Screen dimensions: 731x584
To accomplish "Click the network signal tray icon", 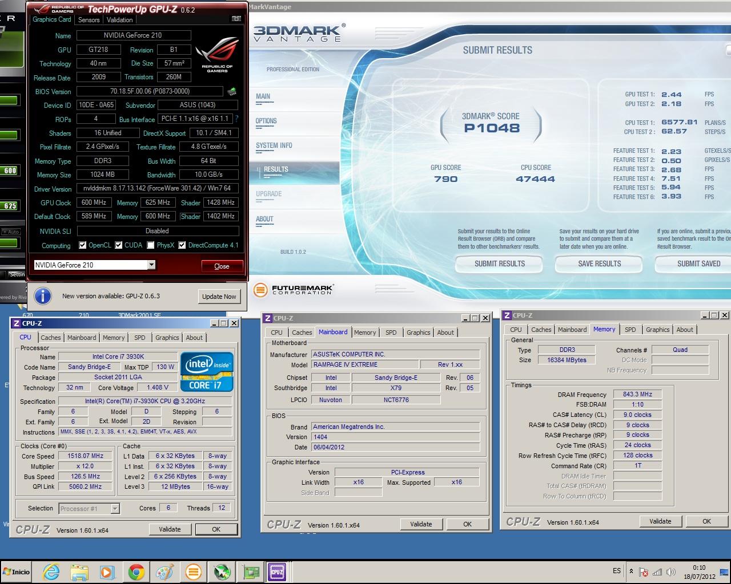I will [657, 572].
